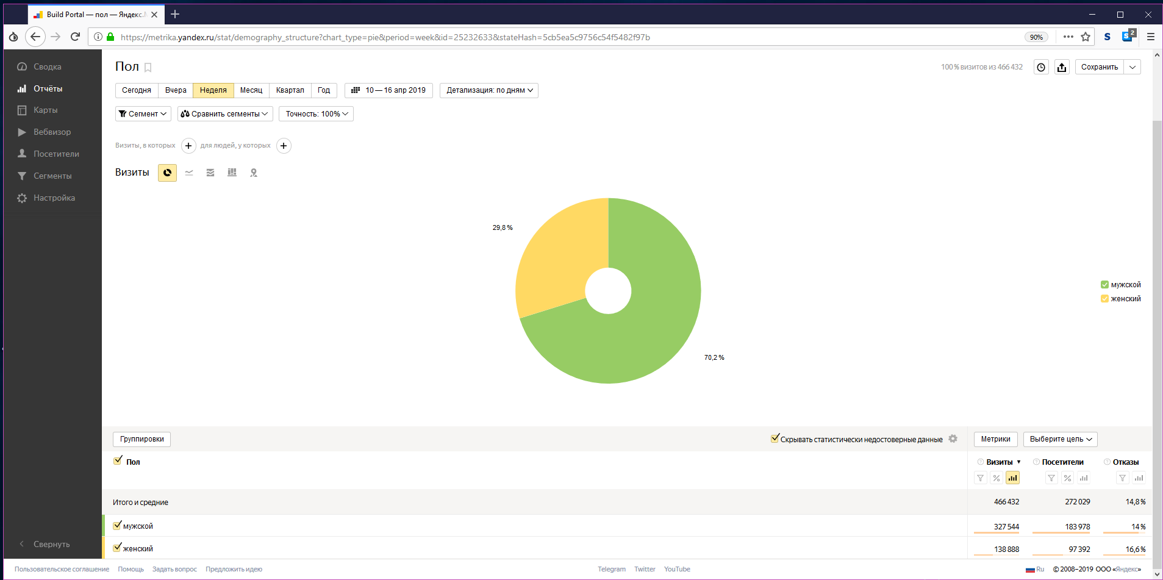1163x580 pixels.
Task: Select the pie chart view icon
Action: click(x=167, y=173)
